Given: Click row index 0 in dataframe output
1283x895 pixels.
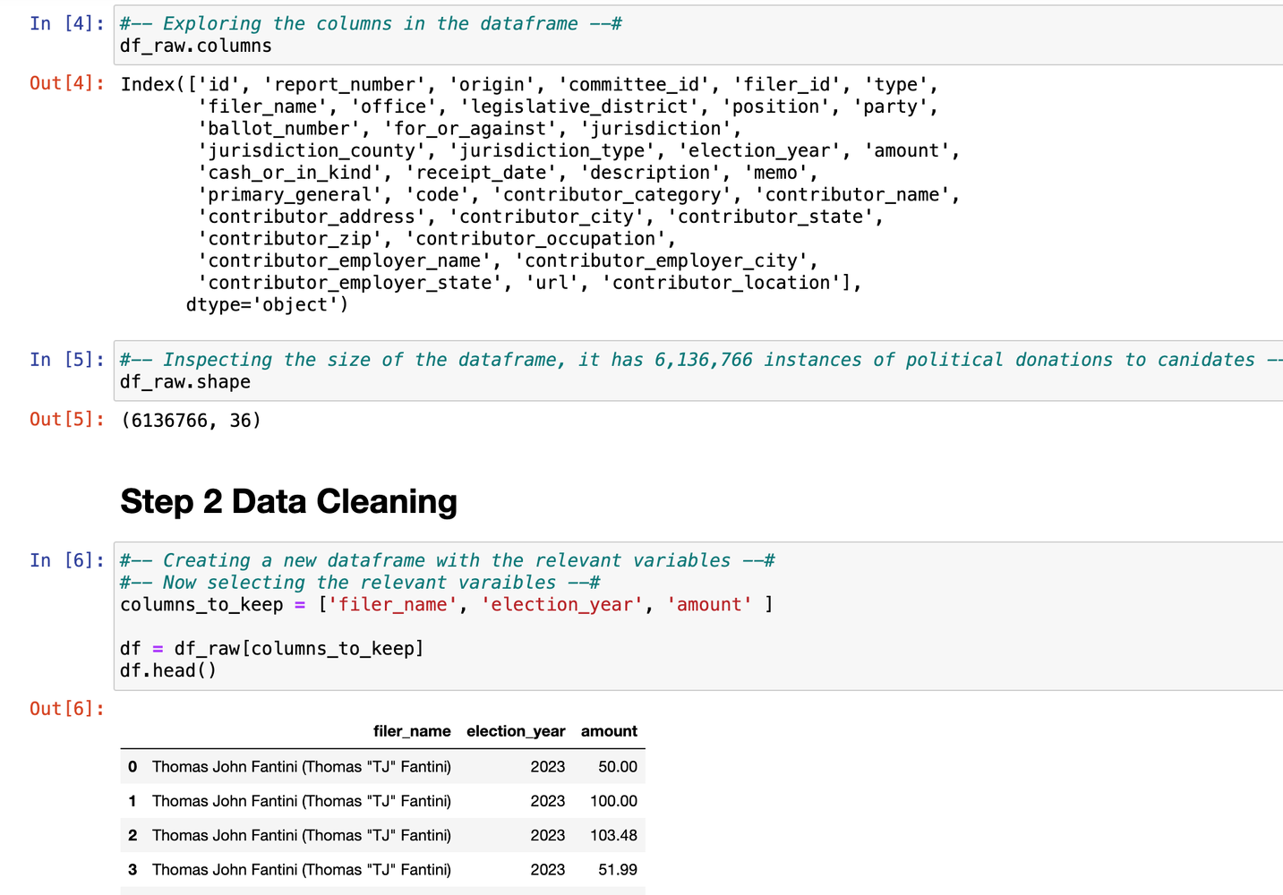Looking at the screenshot, I should 133,767.
